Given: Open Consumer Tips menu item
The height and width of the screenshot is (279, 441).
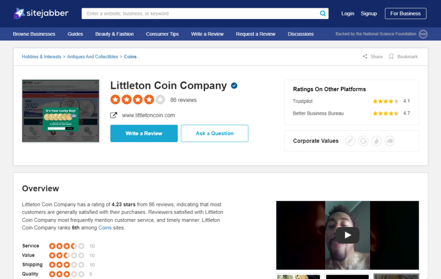Looking at the screenshot, I should (x=162, y=34).
